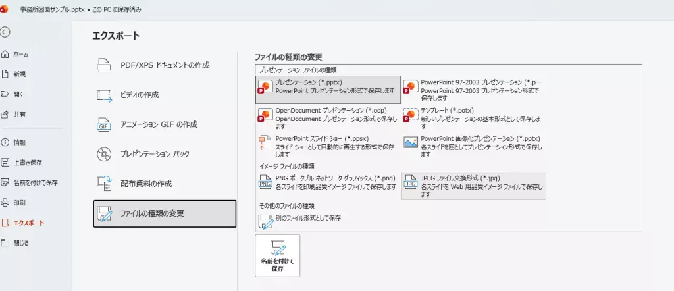Click the template potx icon

[x=411, y=115]
